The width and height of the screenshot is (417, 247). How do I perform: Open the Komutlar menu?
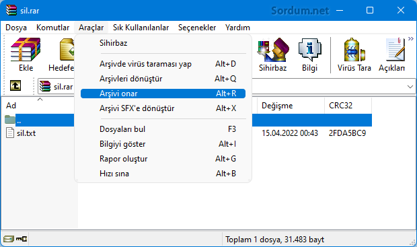52,28
